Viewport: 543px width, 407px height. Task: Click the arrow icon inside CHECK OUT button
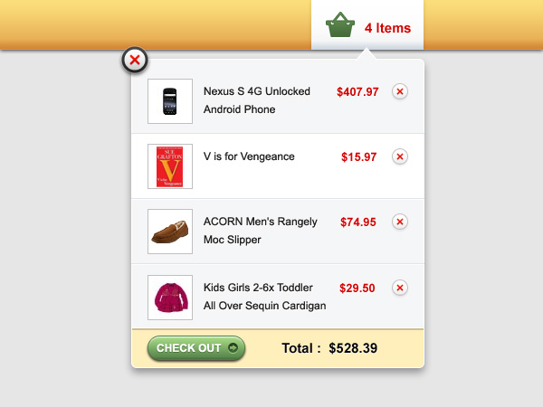click(x=233, y=348)
